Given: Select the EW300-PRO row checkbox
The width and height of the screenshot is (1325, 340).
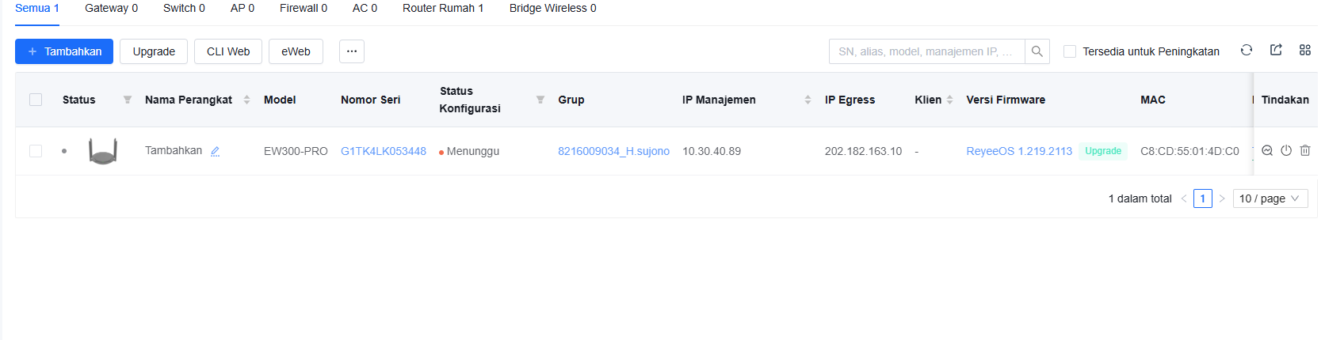Looking at the screenshot, I should [x=36, y=151].
